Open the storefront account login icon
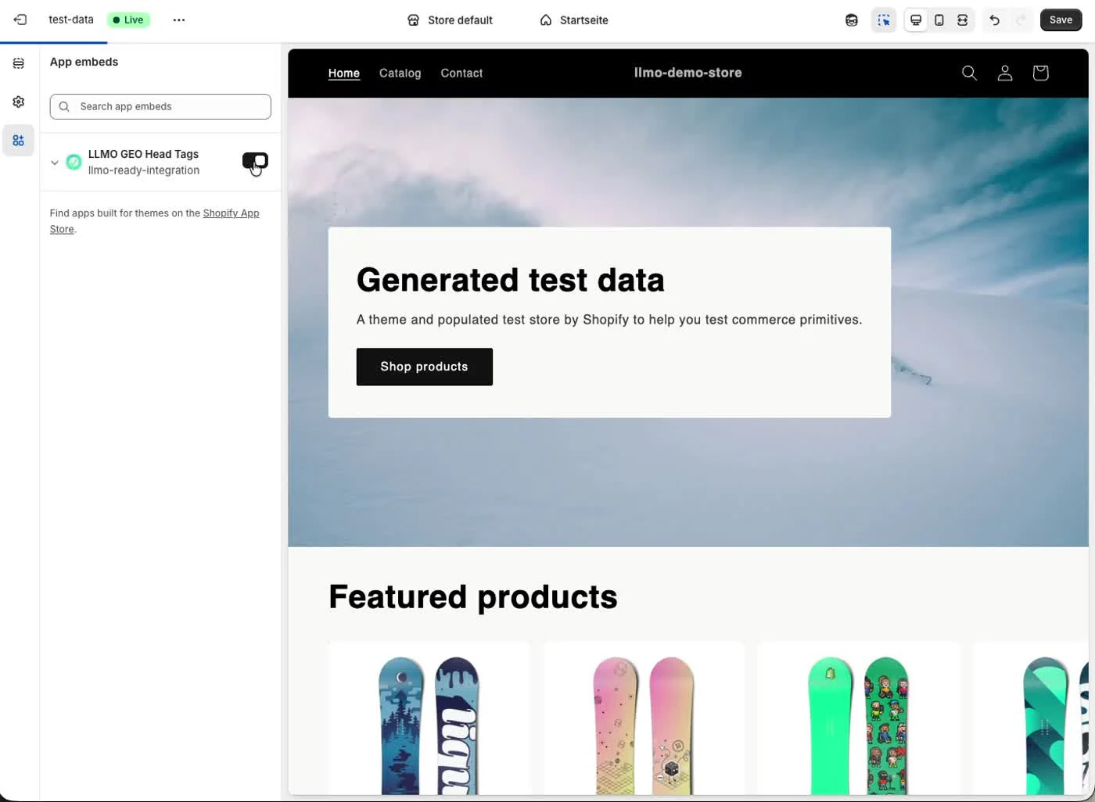The height and width of the screenshot is (802, 1095). [1005, 73]
